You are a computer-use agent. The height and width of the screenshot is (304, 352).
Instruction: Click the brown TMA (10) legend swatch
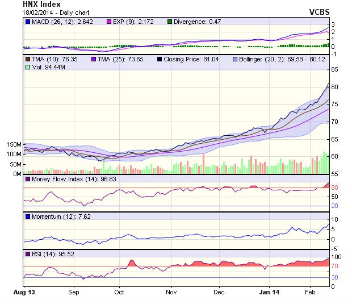tap(27, 59)
